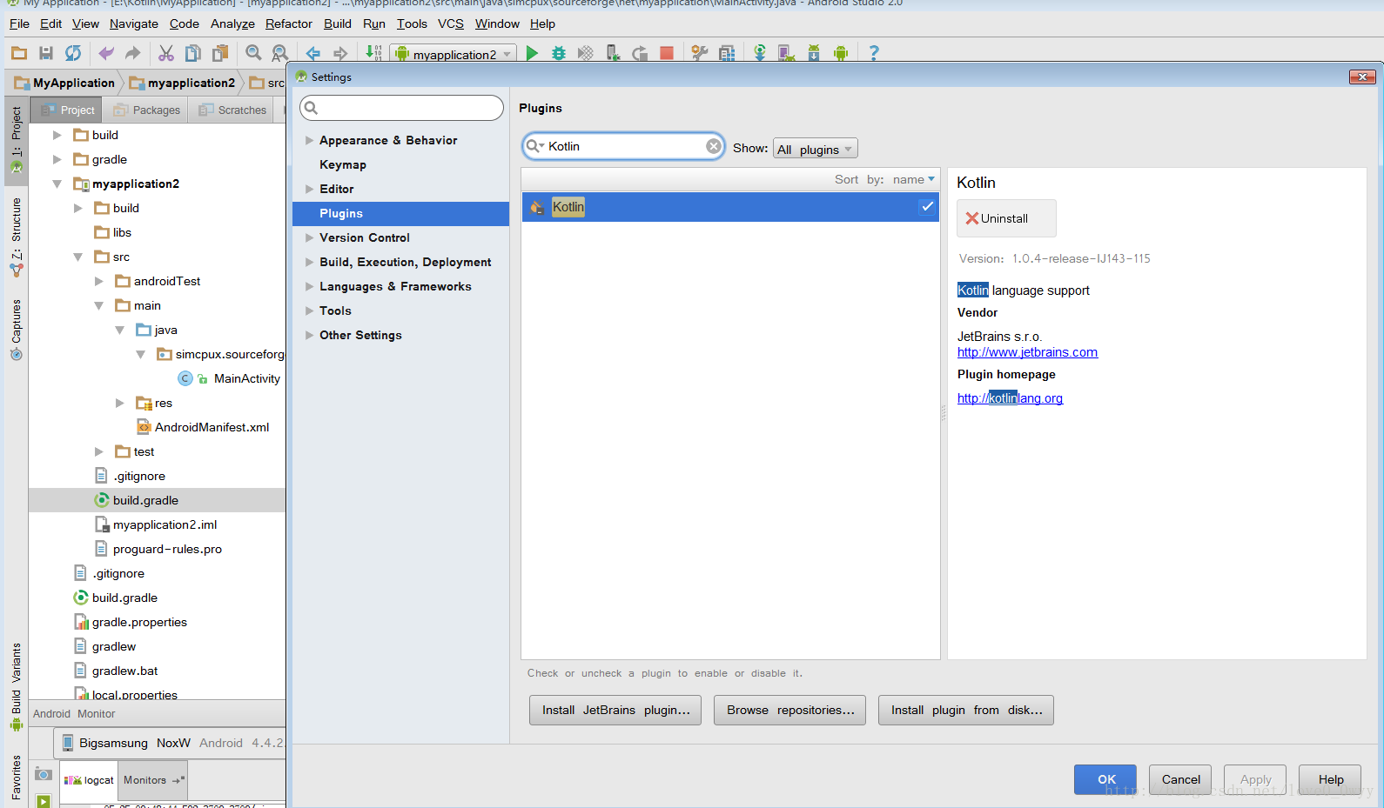Click the Debug bug icon
Viewport: 1384px width, 808px height.
click(559, 54)
